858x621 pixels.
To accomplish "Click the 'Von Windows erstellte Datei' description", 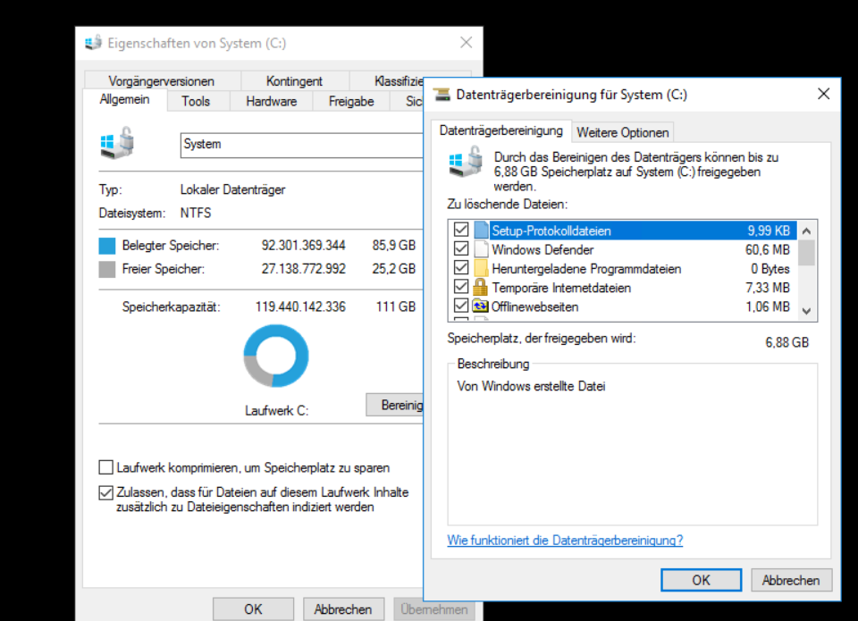I will tap(531, 386).
